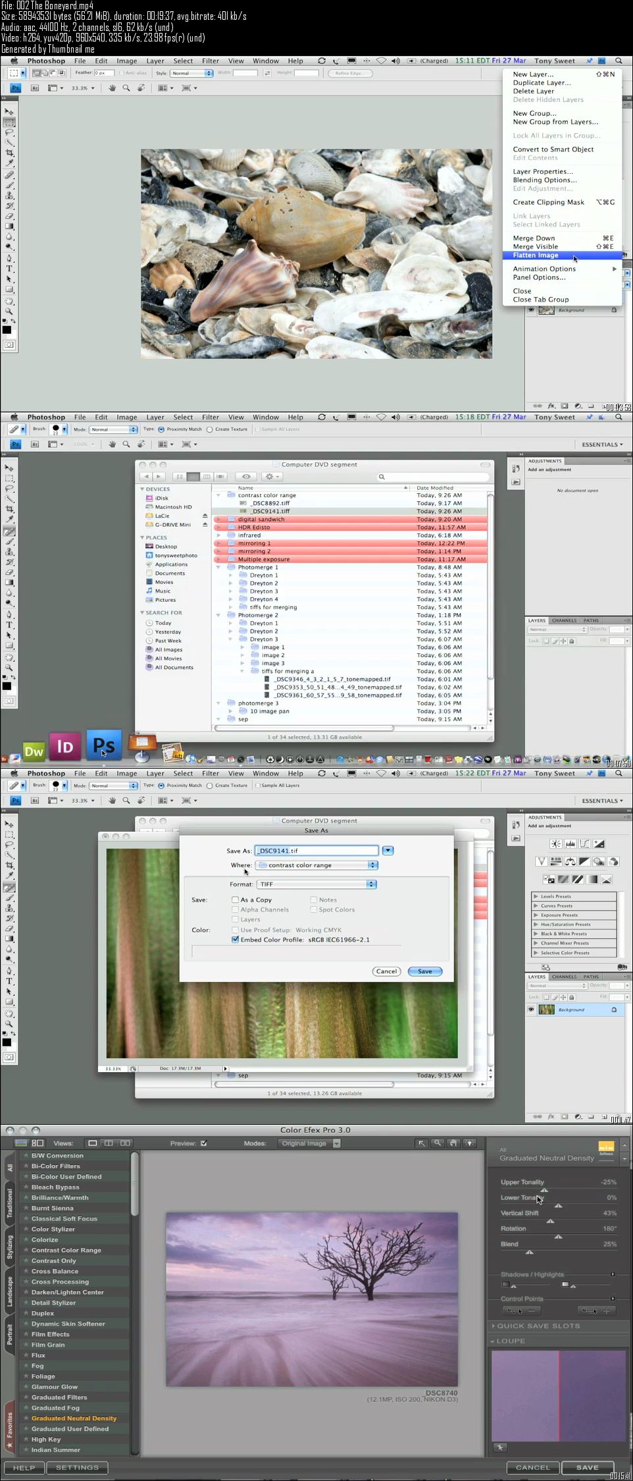Choose Flatten Image from the layer menu
The height and width of the screenshot is (1481, 633).
point(562,256)
